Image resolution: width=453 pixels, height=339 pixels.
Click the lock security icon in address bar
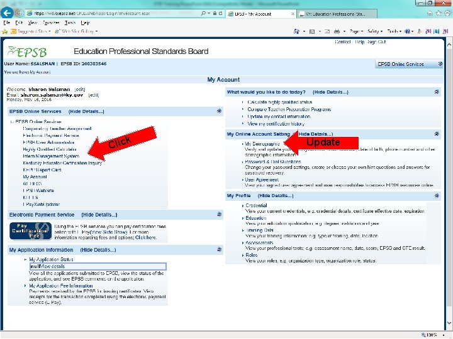point(215,13)
